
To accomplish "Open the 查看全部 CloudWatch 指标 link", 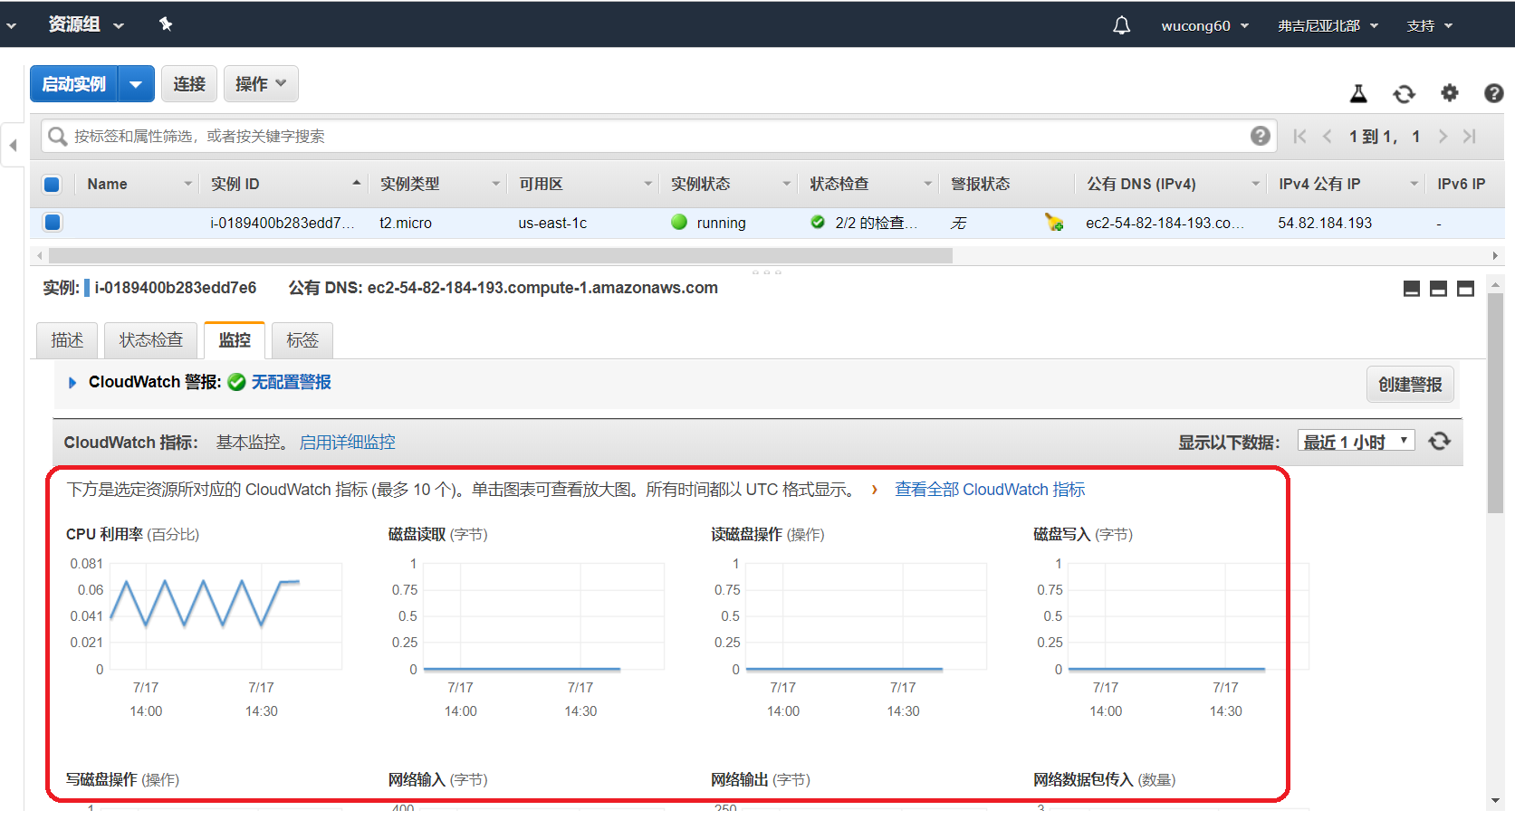I will click(989, 489).
